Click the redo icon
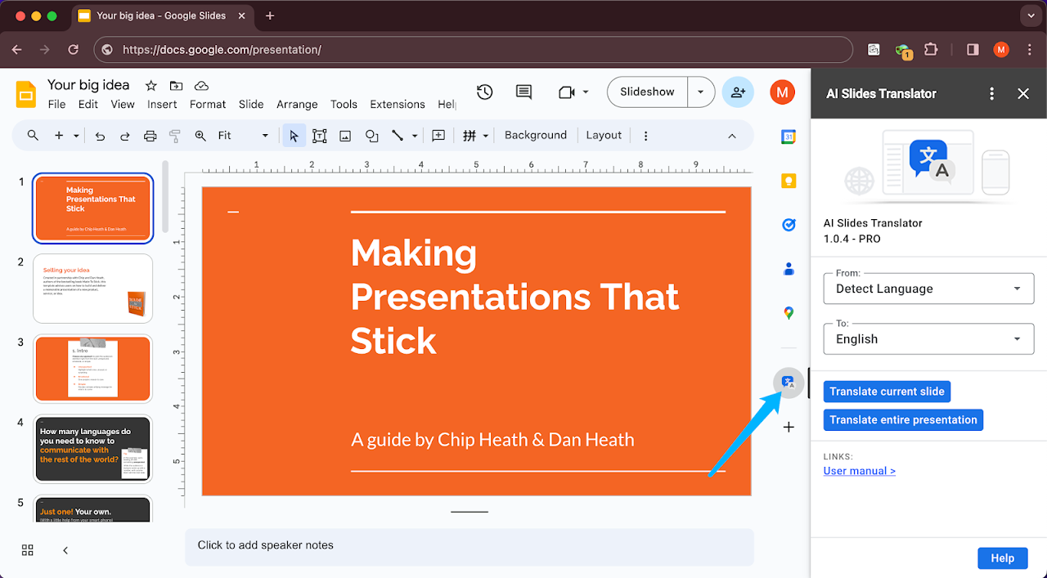Screen dimensions: 1047x578 tap(125, 136)
